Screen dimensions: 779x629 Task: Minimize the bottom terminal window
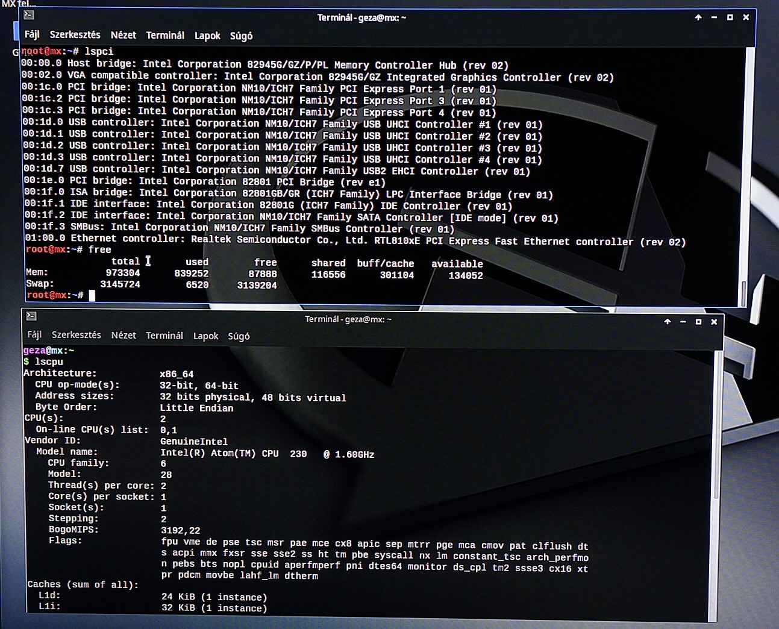point(683,322)
